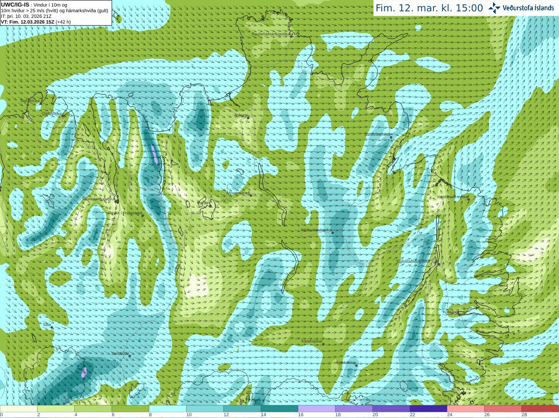559x418 pixels.
Task: Pick the 14–16 m/s dark teal legend swatch
Action: [x=279, y=409]
